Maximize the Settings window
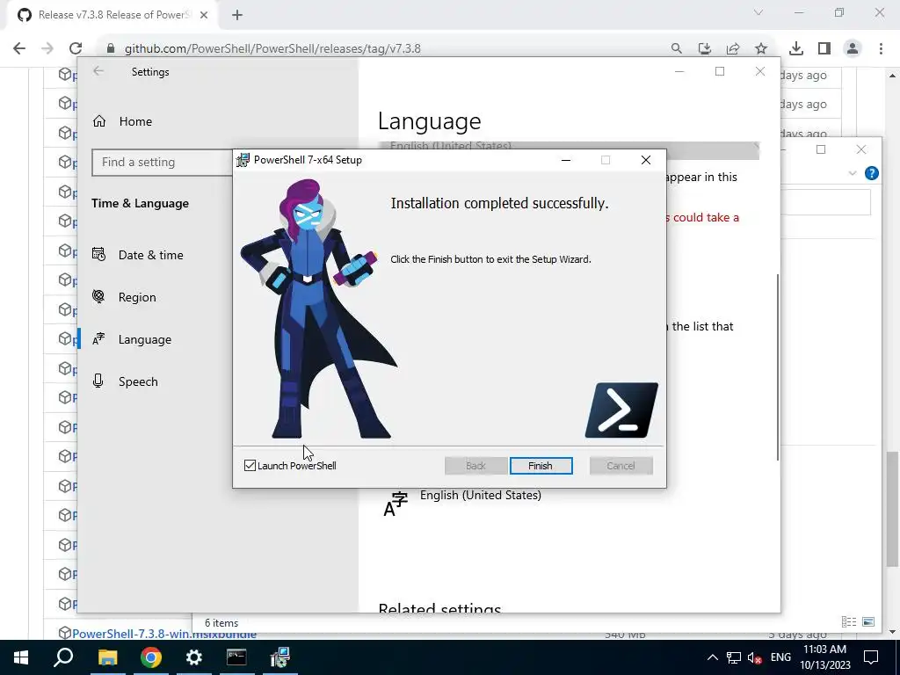Image resolution: width=900 pixels, height=675 pixels. [720, 71]
